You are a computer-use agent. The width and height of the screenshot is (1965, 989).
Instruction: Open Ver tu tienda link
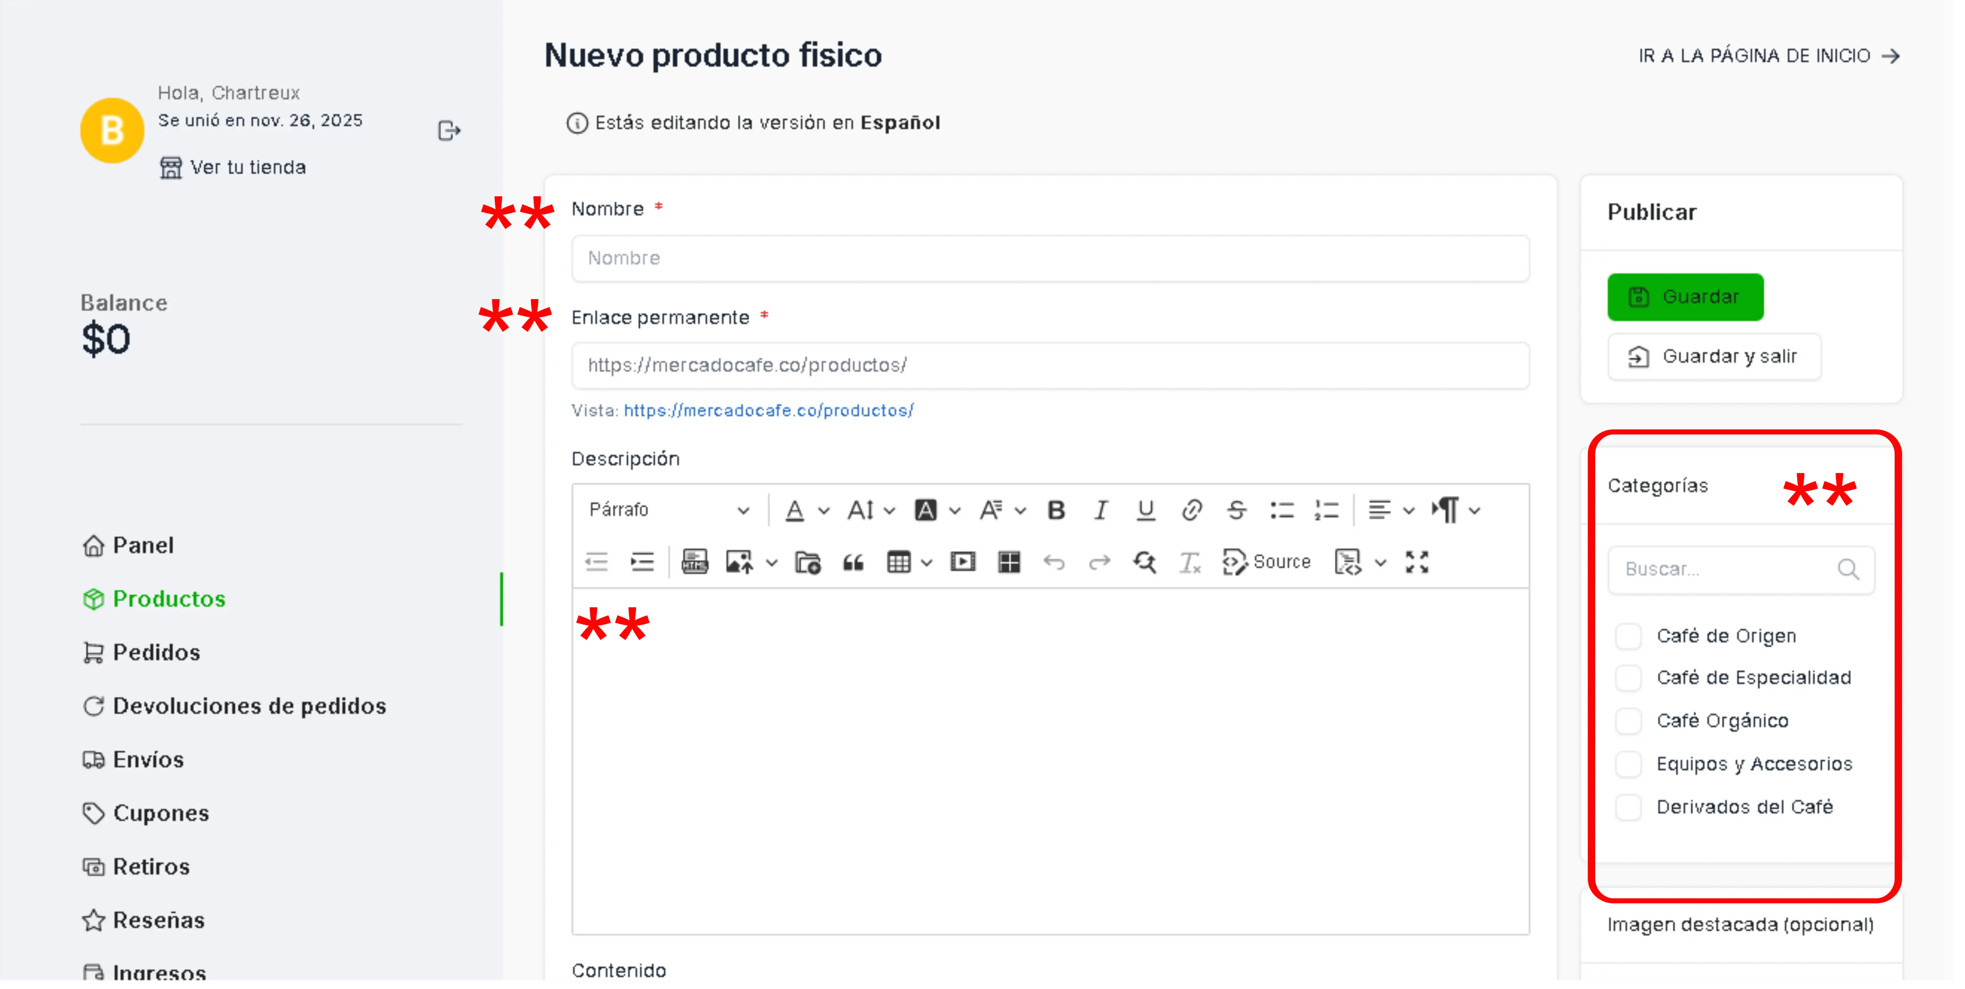247,168
